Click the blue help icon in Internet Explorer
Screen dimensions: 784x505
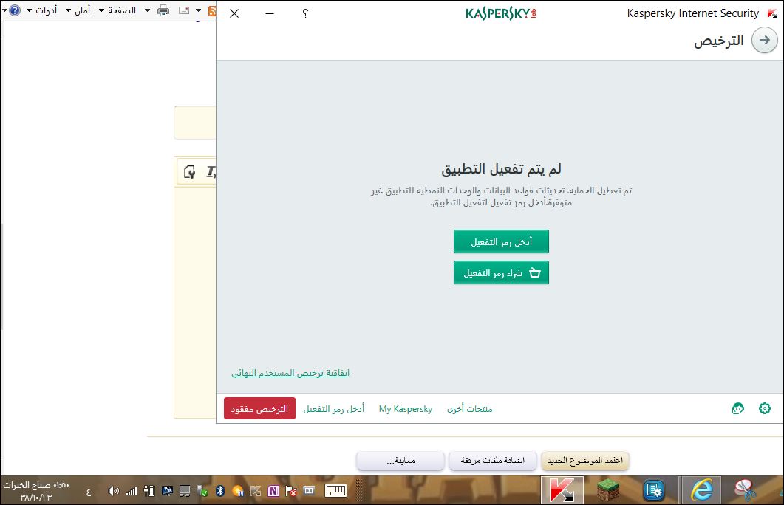click(15, 10)
